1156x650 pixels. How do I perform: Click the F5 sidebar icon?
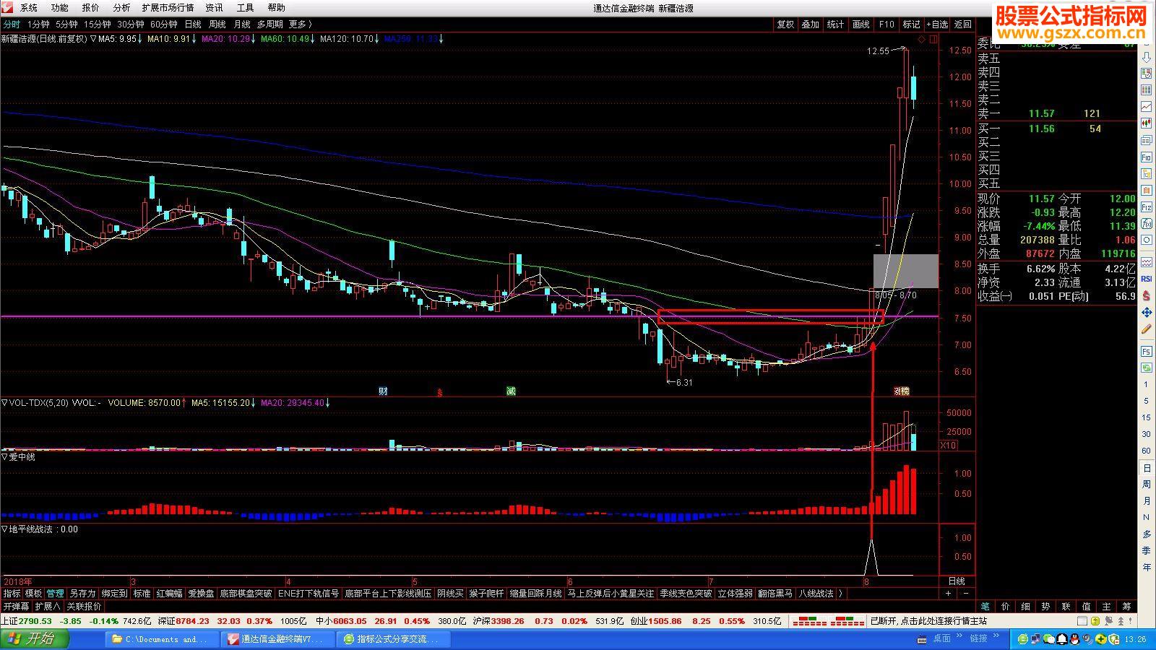click(x=1147, y=352)
